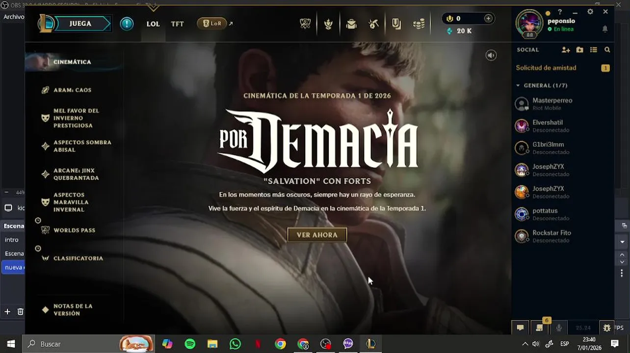Select friend pottatus
Screen dimensions: 630x353
pyautogui.click(x=563, y=214)
